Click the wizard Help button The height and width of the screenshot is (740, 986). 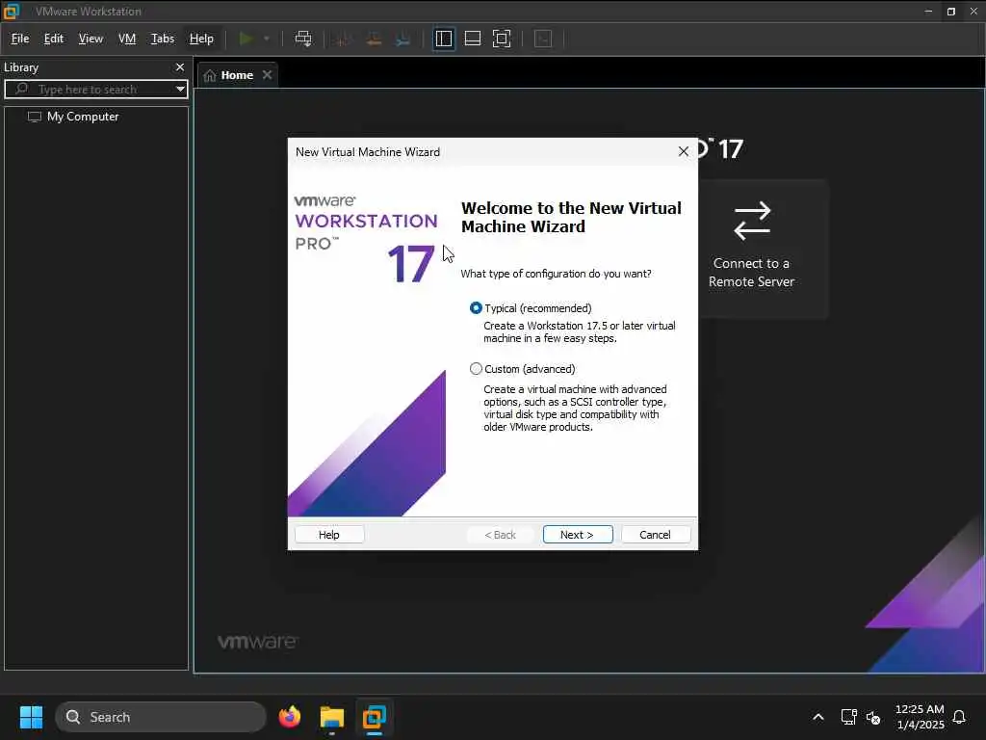pyautogui.click(x=329, y=534)
